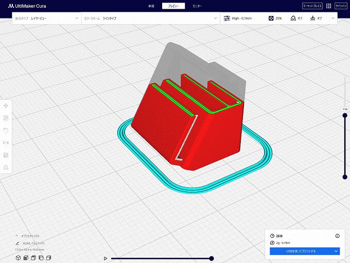Open the application switcher grid icon
The height and width of the screenshot is (263, 350).
(328, 6)
